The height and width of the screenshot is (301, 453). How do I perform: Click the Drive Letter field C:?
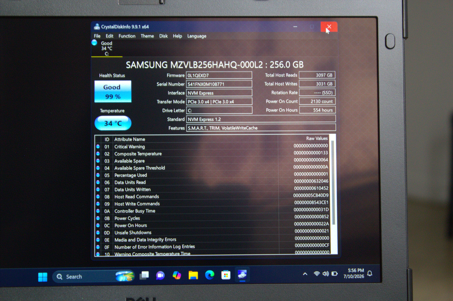[219, 110]
